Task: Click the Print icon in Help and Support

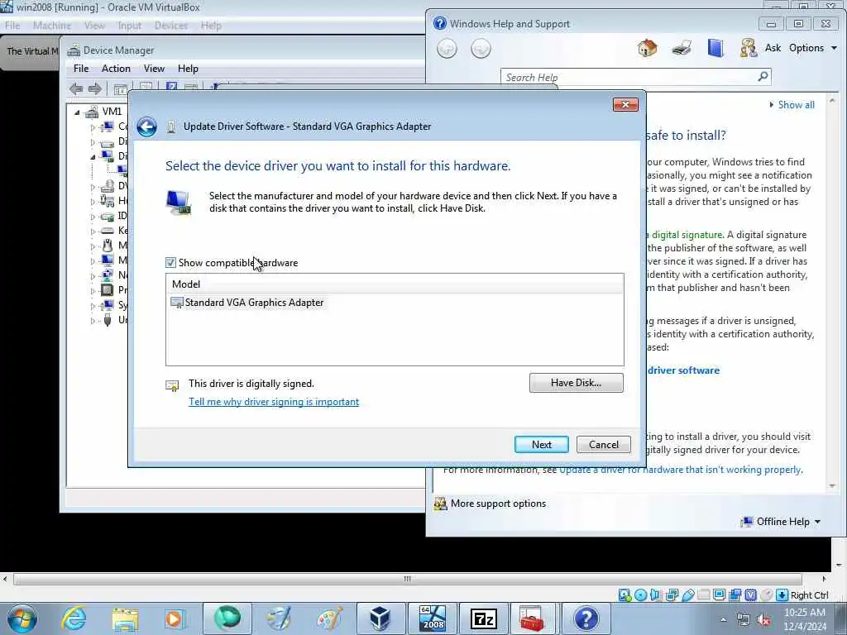Action: coord(682,49)
